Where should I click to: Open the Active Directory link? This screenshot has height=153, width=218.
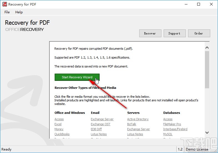click(138, 119)
